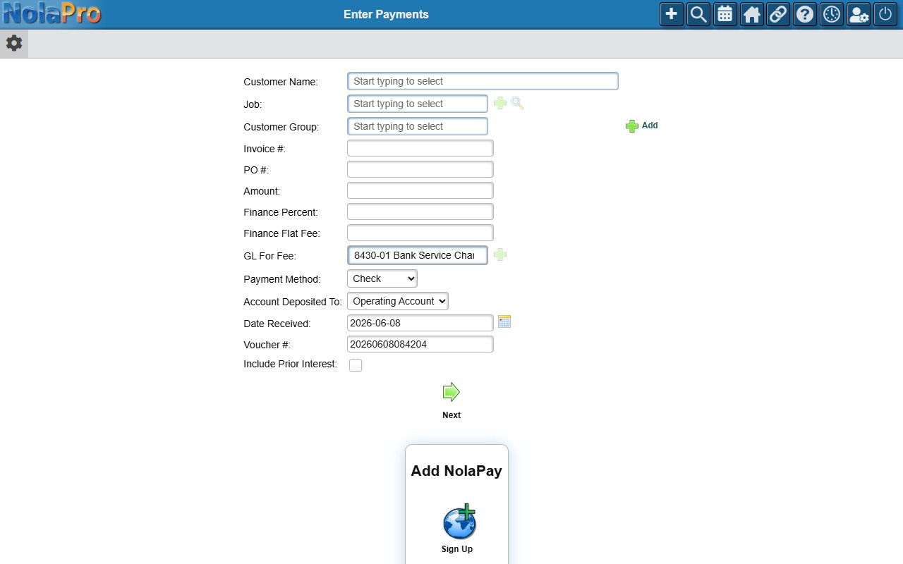Click the PO # input field
This screenshot has width=903, height=564.
pyautogui.click(x=420, y=169)
